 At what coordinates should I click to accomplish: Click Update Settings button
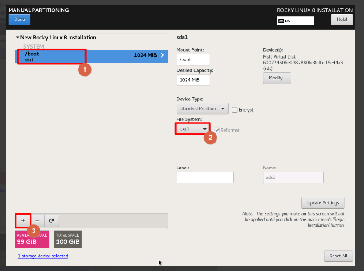pos(323,203)
